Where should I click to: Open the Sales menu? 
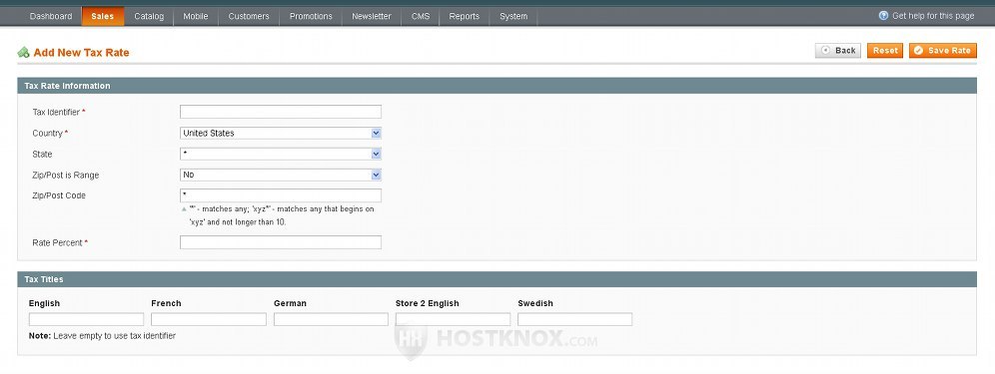[x=102, y=17]
